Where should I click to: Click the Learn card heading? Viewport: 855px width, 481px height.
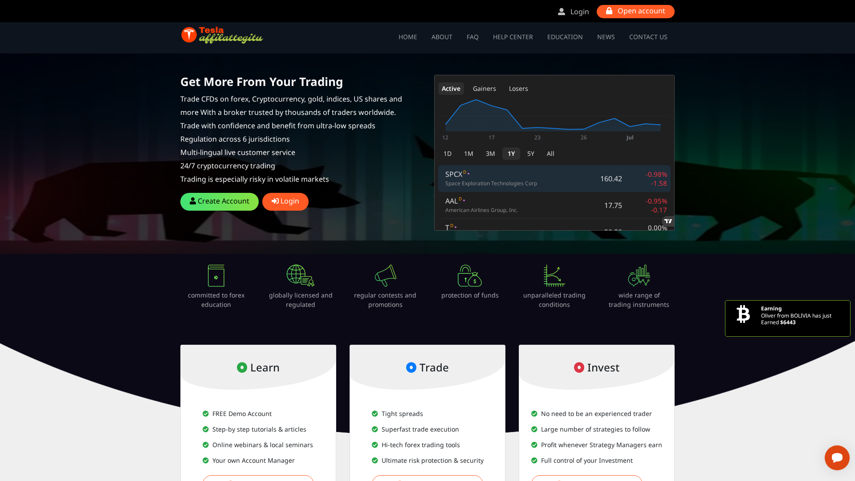point(258,367)
